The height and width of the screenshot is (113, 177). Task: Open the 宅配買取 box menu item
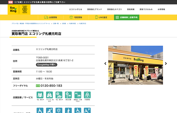pos(76,17)
